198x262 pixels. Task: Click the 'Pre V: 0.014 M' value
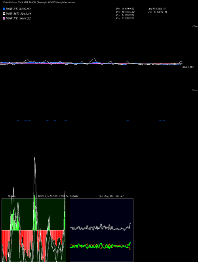tap(158, 12)
